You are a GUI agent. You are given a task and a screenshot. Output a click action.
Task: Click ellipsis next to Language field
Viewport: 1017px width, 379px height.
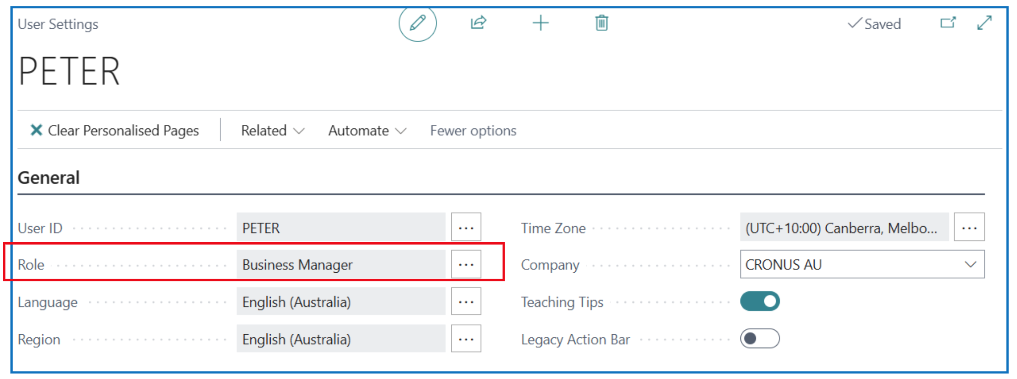pyautogui.click(x=466, y=301)
